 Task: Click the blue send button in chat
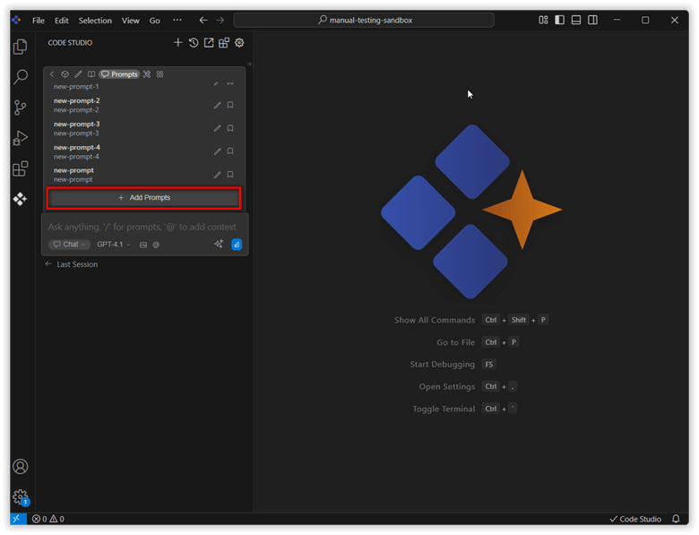pyautogui.click(x=237, y=244)
